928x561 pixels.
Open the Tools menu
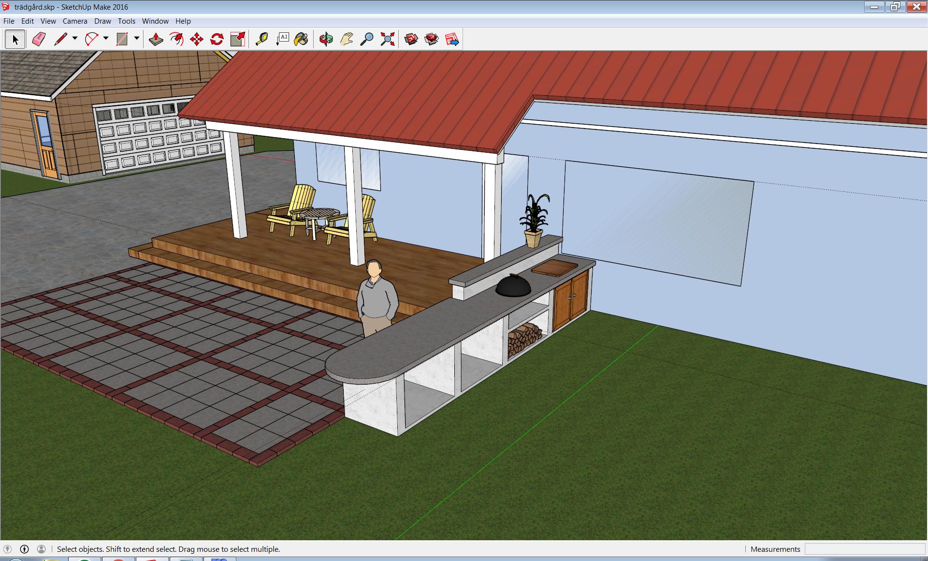(127, 21)
